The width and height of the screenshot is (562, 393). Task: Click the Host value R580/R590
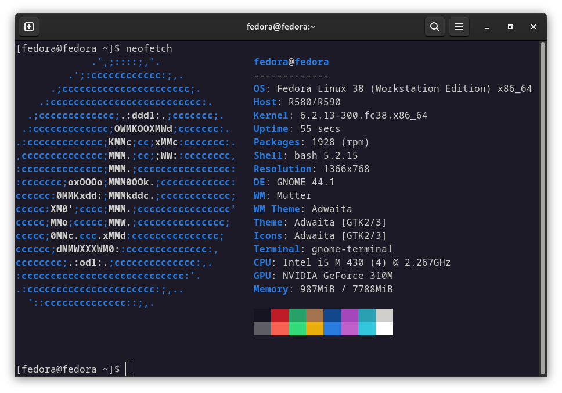click(x=314, y=102)
